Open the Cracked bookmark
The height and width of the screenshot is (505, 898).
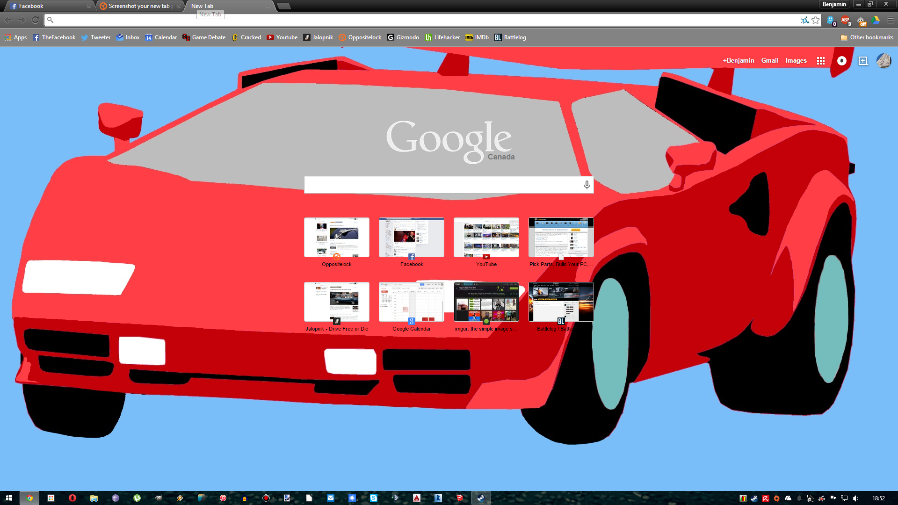coord(246,37)
